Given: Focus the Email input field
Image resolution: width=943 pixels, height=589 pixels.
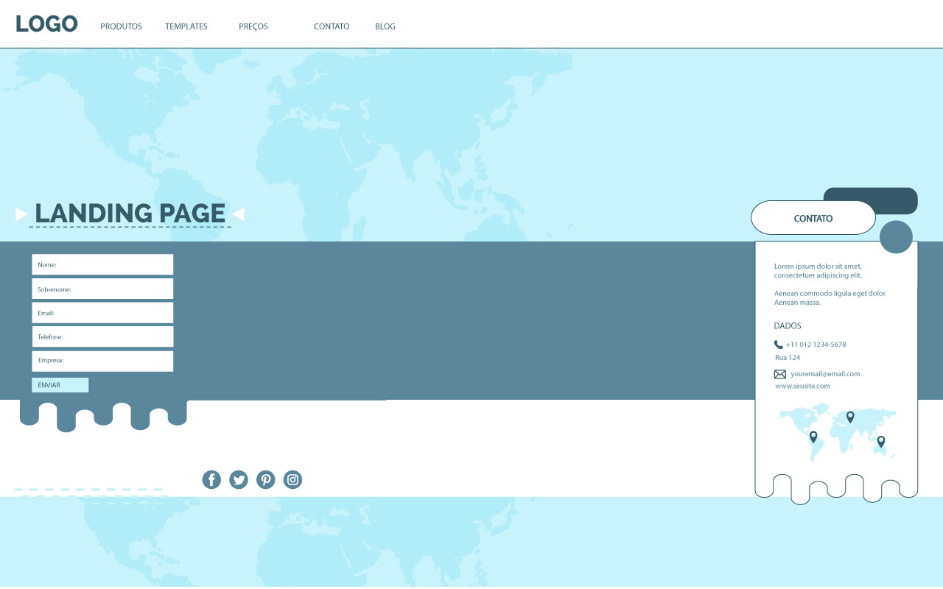Looking at the screenshot, I should (102, 313).
